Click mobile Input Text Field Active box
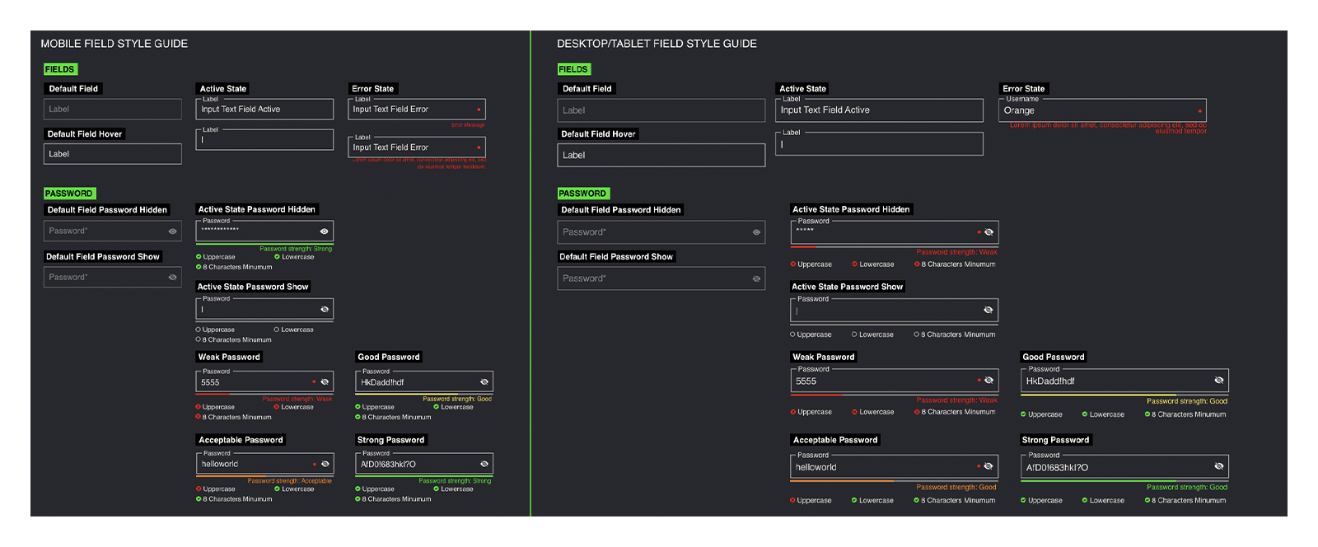The width and height of the screenshot is (1318, 547). 264,109
